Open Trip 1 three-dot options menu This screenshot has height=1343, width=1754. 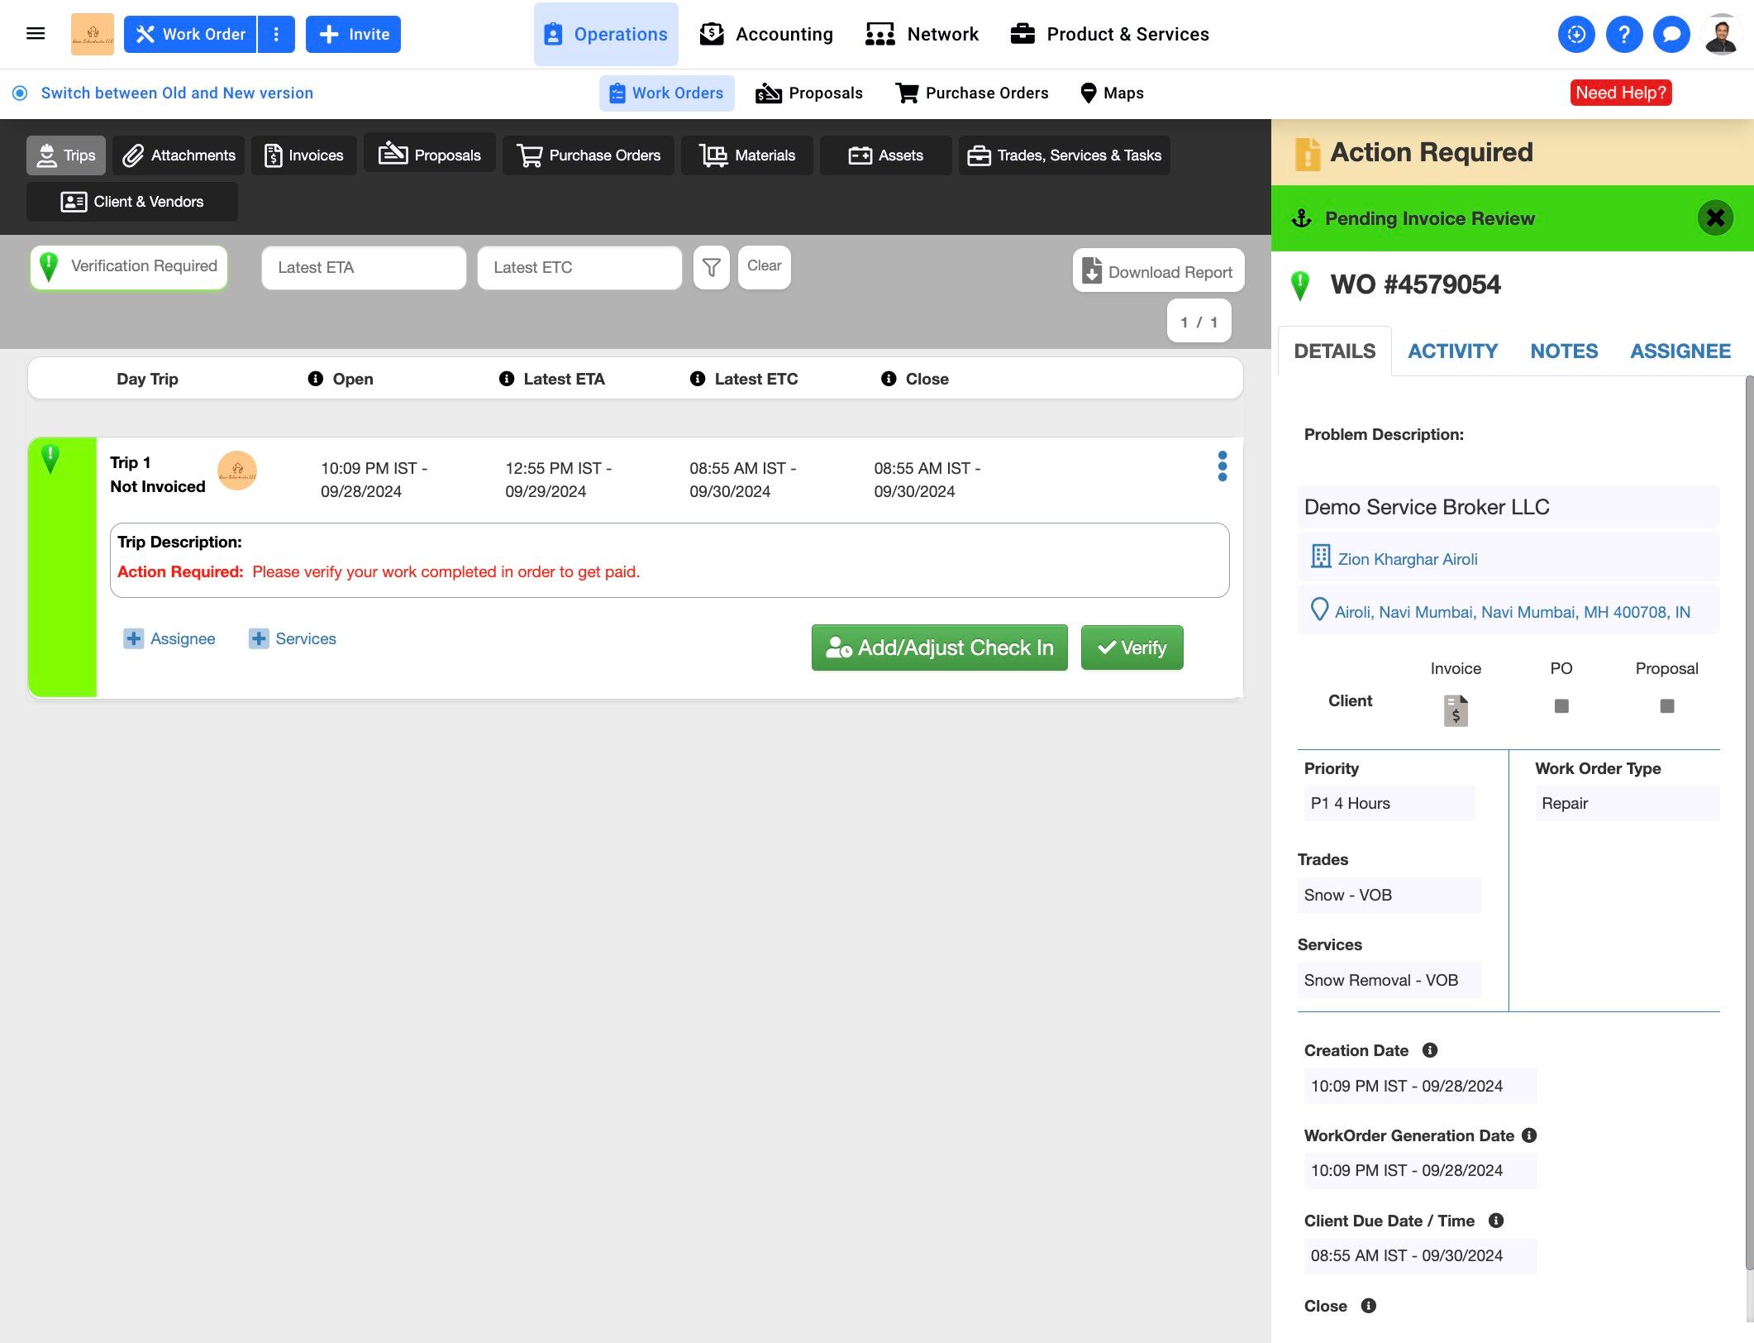point(1222,466)
